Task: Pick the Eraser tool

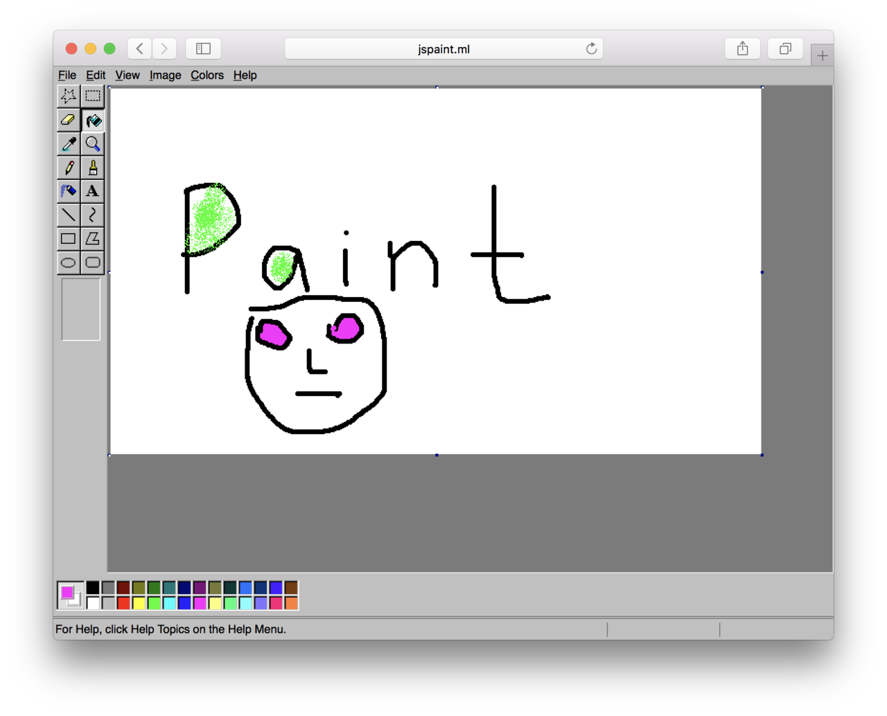Action: tap(68, 120)
